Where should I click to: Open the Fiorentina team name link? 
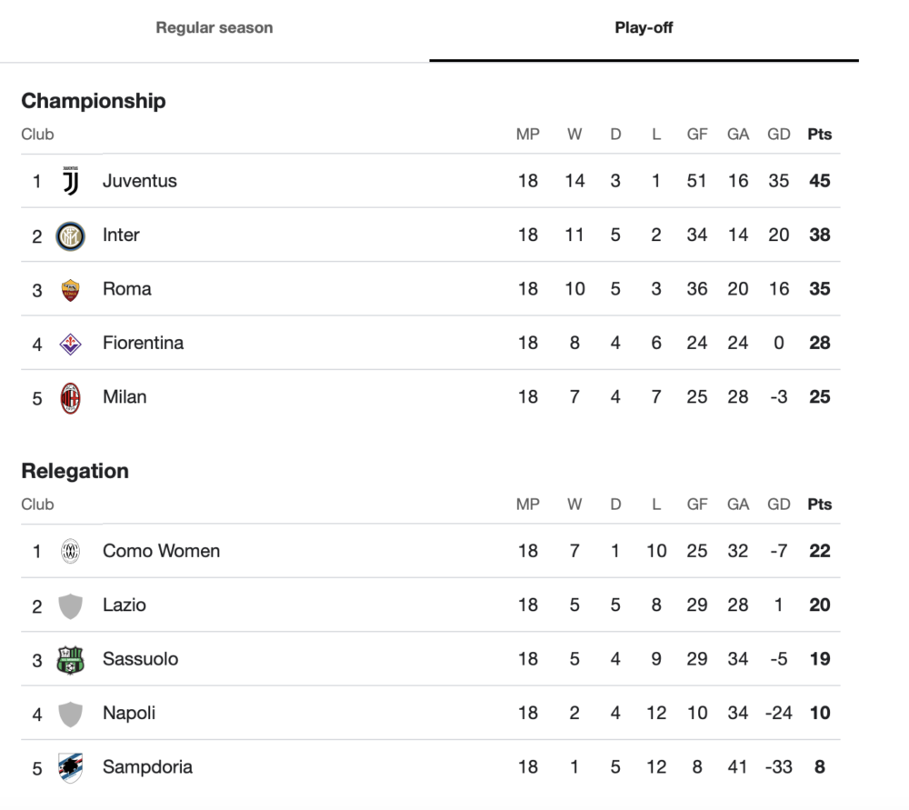coord(143,344)
